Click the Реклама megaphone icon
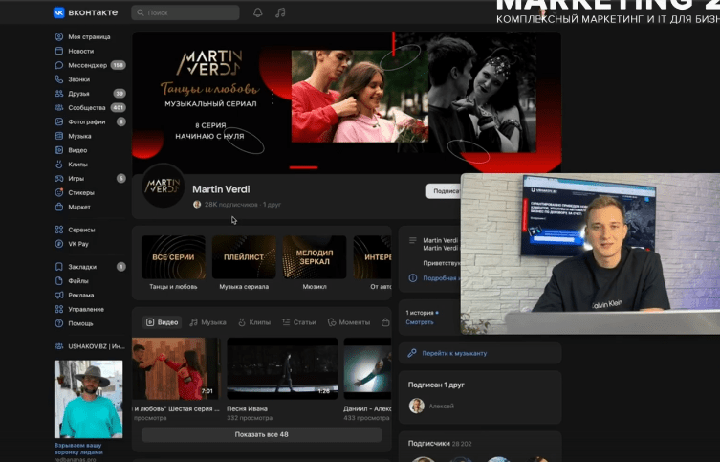 pyautogui.click(x=58, y=296)
